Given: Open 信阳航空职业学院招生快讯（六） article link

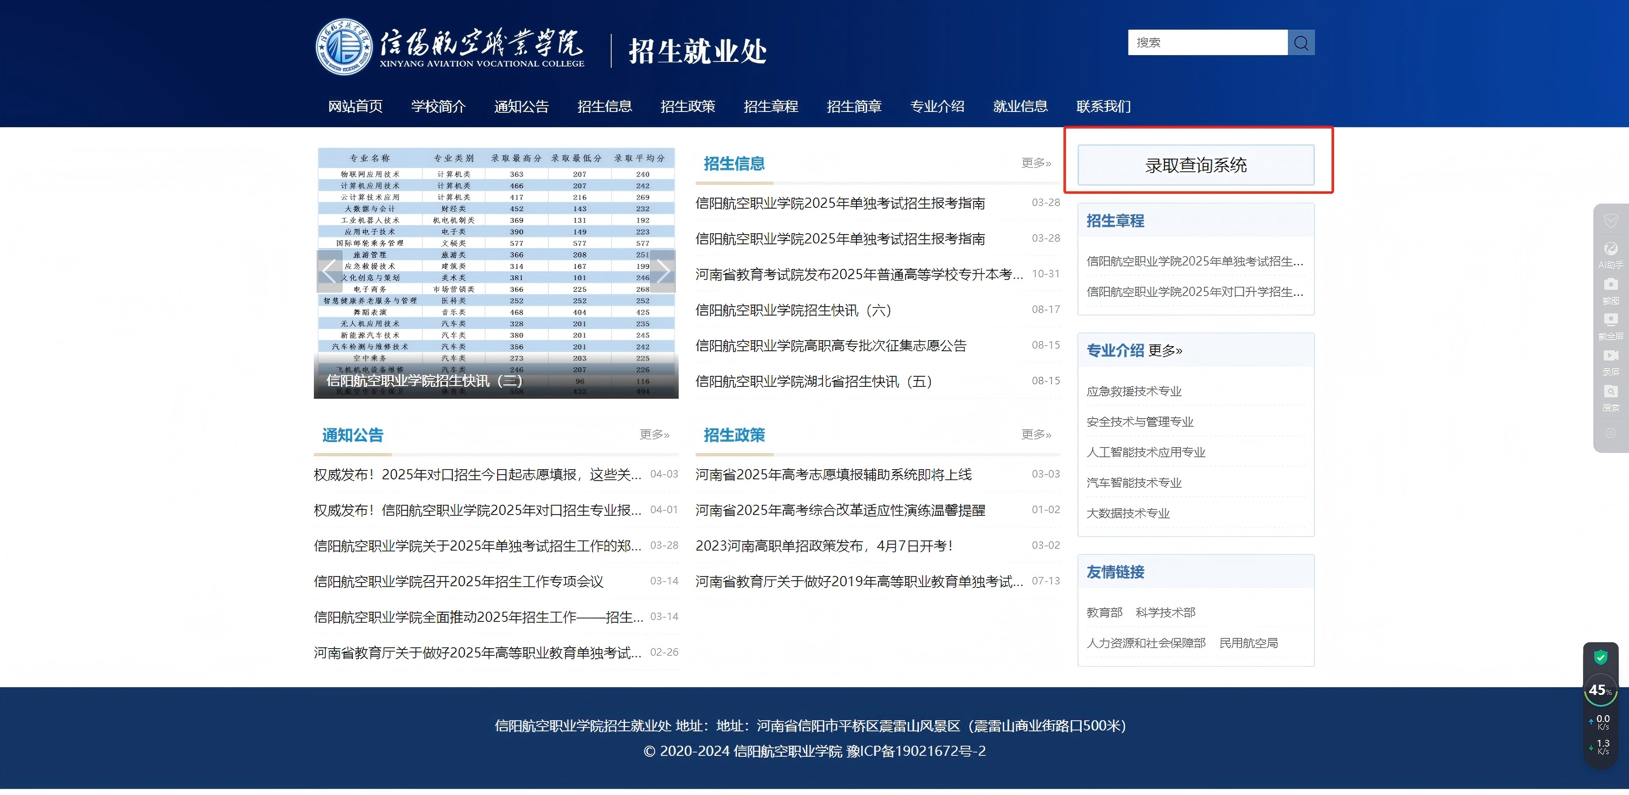Looking at the screenshot, I should tap(793, 310).
